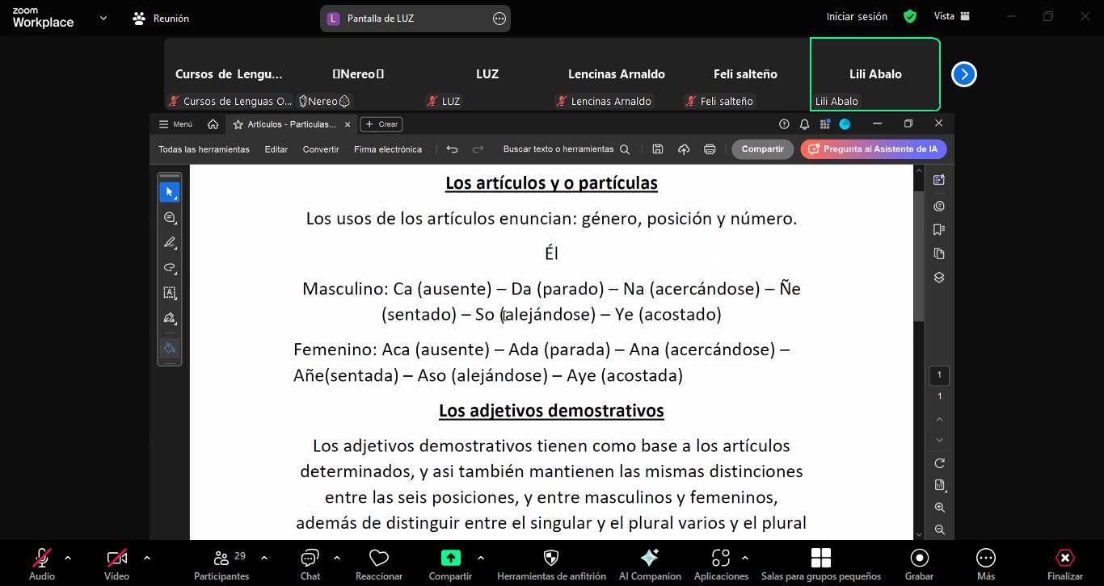Viewport: 1104px width, 586px height.
Task: Click Finalizar to end meeting
Action: pos(1064,563)
